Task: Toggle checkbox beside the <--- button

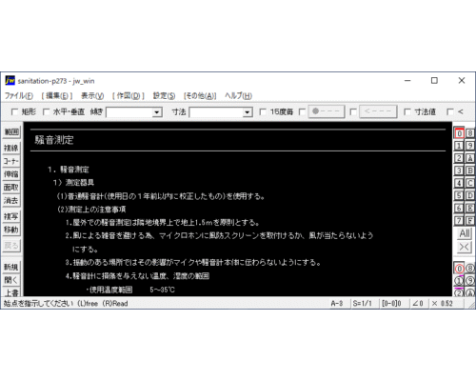Action: pyautogui.click(x=353, y=111)
